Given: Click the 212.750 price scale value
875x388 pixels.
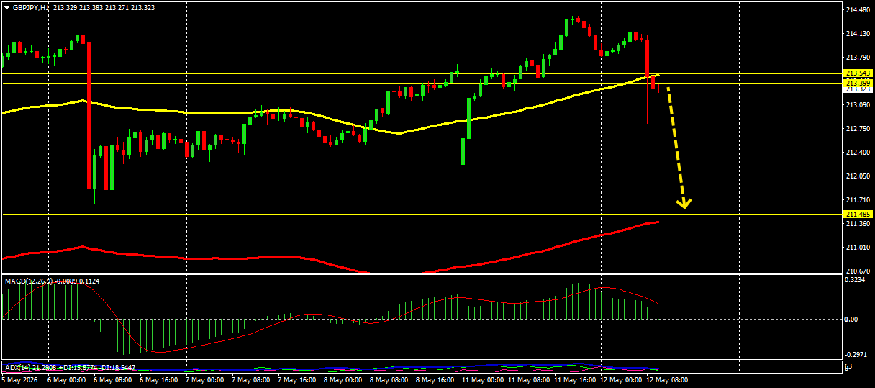Looking at the screenshot, I should click(859, 129).
